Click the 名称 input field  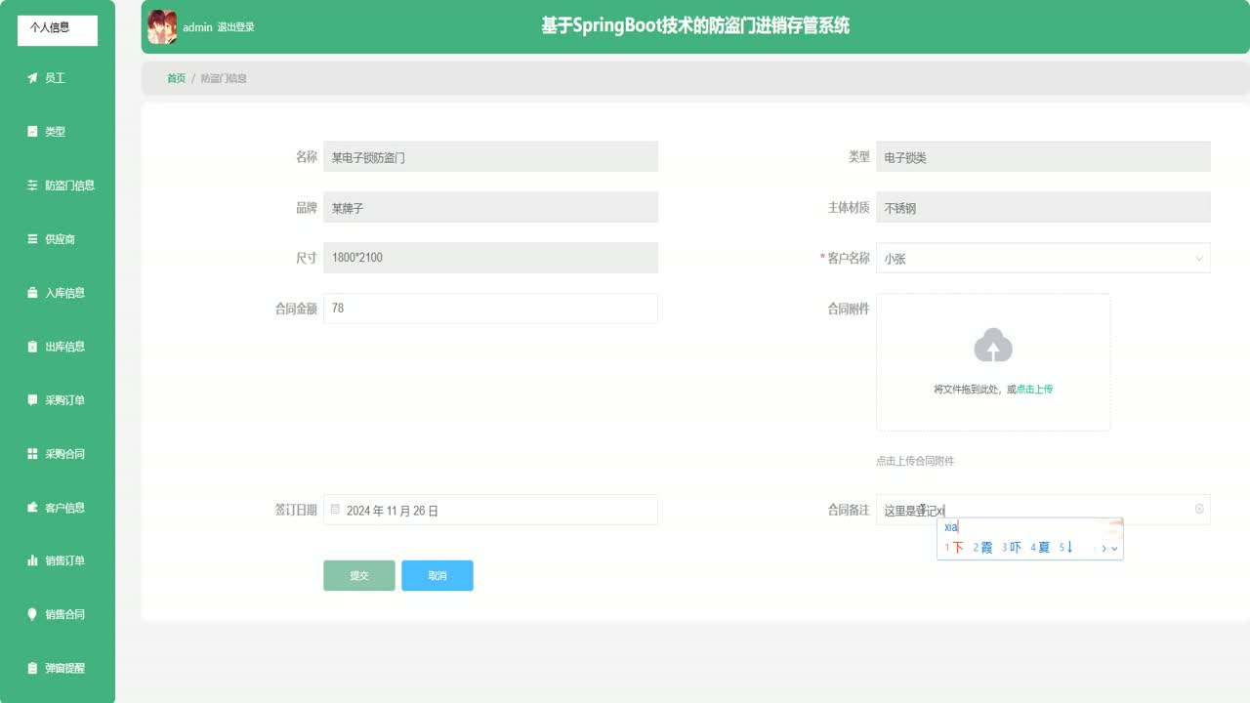(x=490, y=157)
